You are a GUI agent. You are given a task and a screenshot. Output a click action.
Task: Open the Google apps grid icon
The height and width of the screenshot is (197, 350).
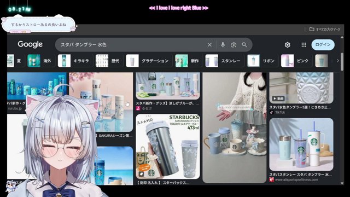[x=304, y=45]
